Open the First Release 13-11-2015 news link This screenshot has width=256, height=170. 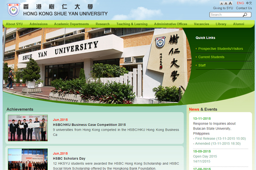(221, 139)
